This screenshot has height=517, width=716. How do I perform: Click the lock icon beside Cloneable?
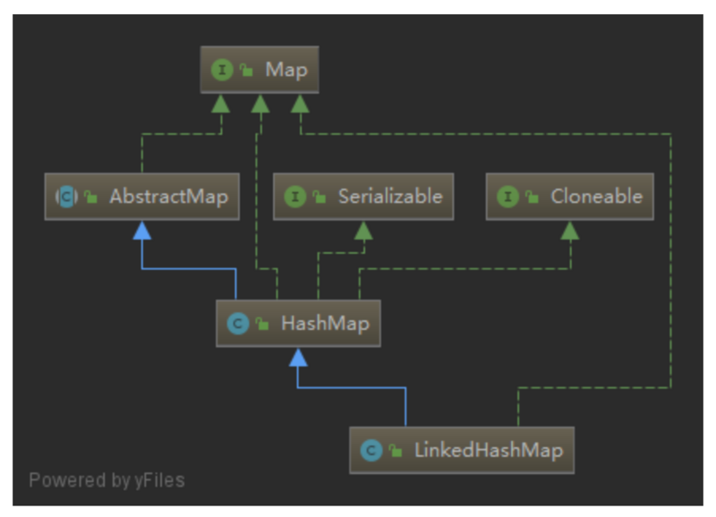pos(532,197)
